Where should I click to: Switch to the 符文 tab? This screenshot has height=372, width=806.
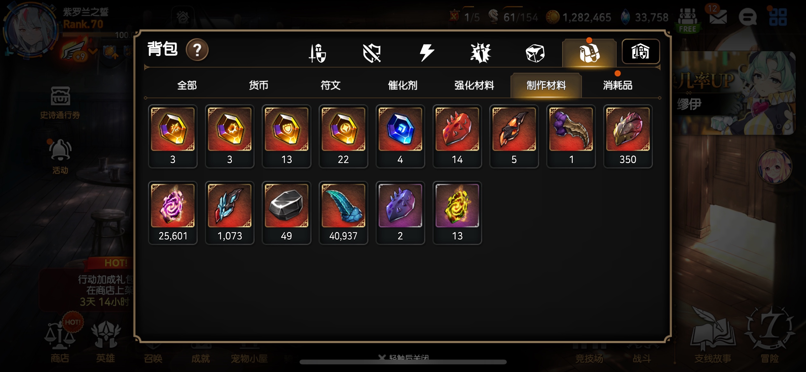330,85
